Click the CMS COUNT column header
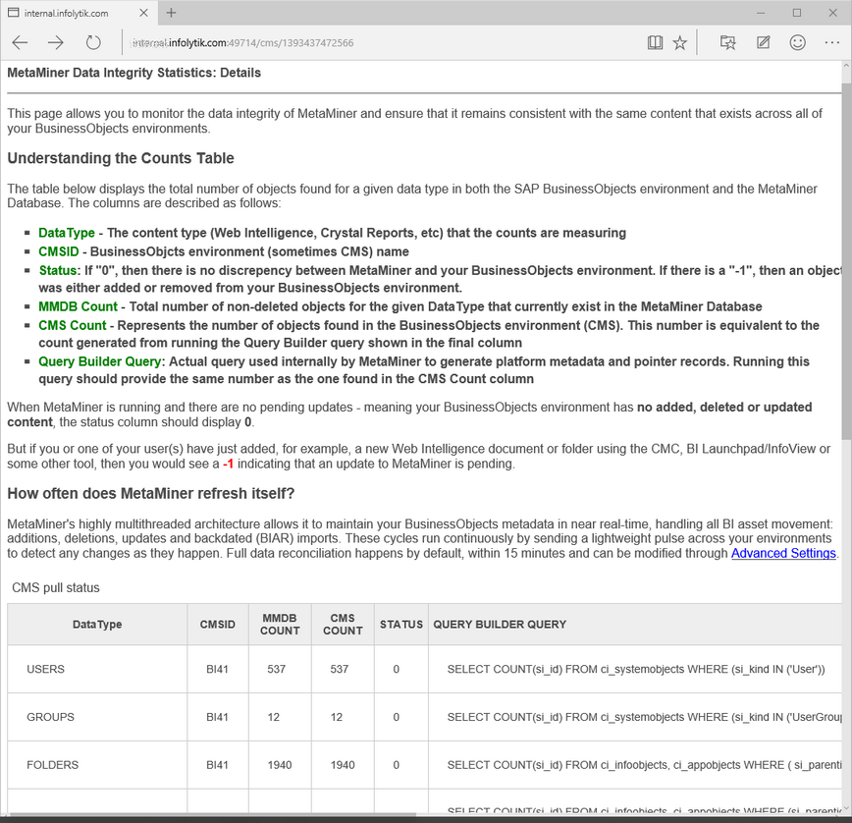This screenshot has width=852, height=823. click(x=343, y=625)
